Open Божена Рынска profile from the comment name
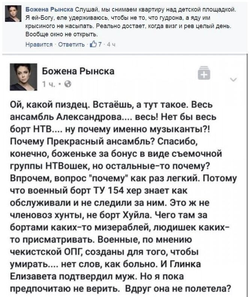The height and width of the screenshot is (297, 249). coord(49,9)
